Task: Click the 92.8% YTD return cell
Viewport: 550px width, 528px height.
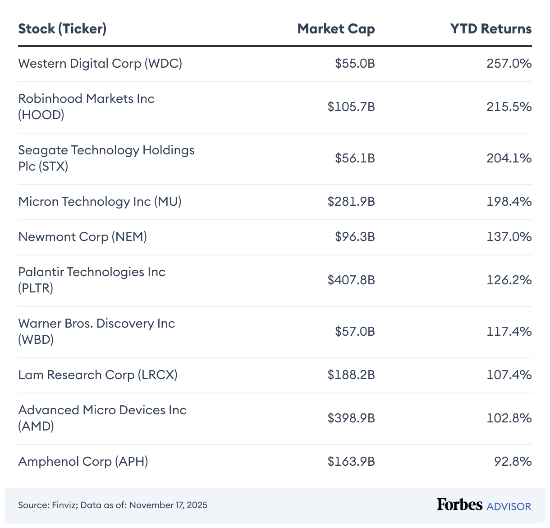Action: (x=513, y=462)
